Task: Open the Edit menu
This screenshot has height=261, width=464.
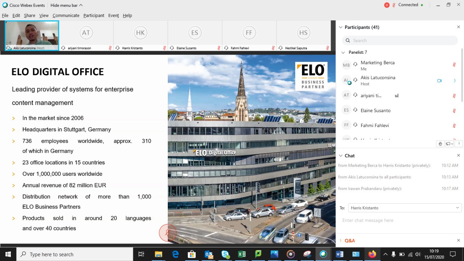Action: pyautogui.click(x=16, y=16)
